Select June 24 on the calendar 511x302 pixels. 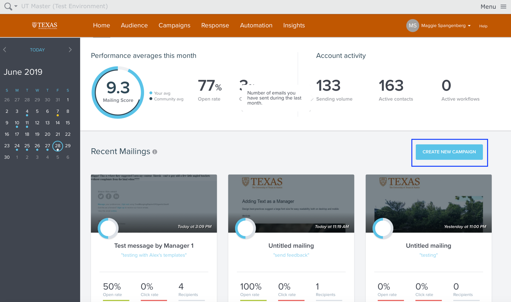[x=17, y=146]
